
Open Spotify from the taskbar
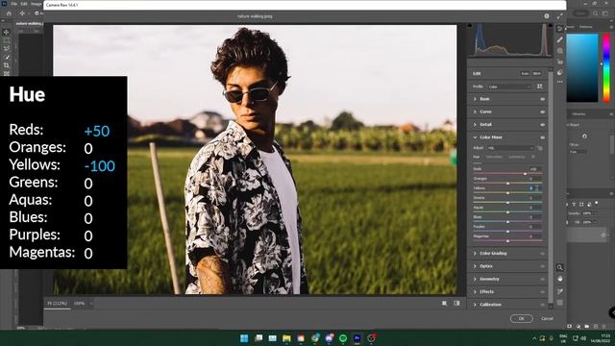click(343, 338)
